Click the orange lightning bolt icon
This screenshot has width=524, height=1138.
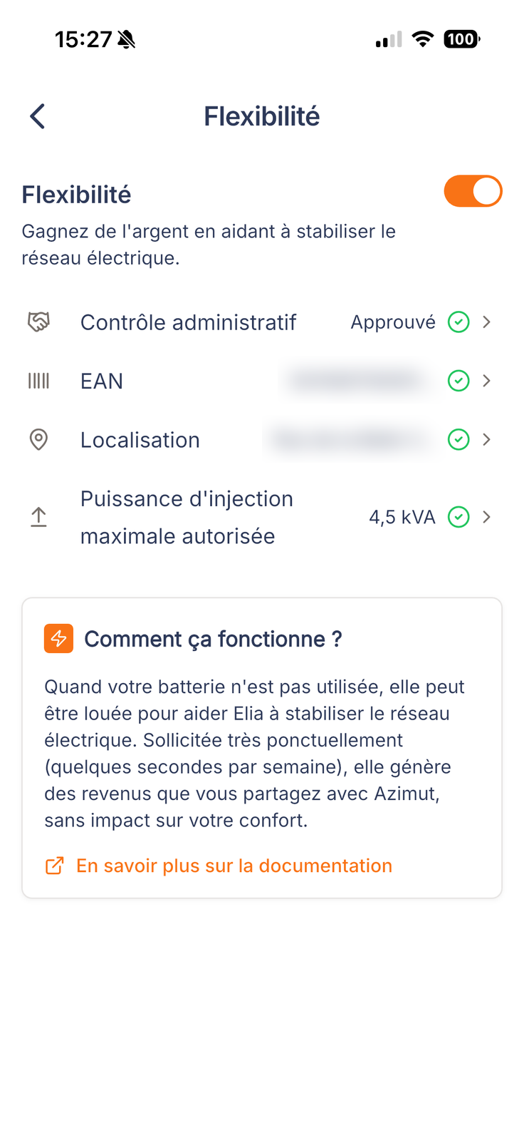tap(58, 638)
